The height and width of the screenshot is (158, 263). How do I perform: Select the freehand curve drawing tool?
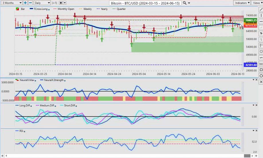(261, 57)
